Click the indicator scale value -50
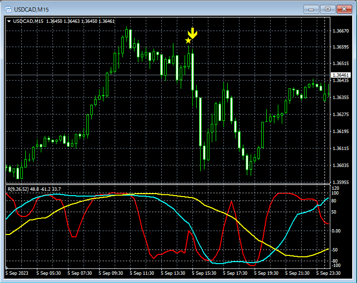 tap(335, 250)
